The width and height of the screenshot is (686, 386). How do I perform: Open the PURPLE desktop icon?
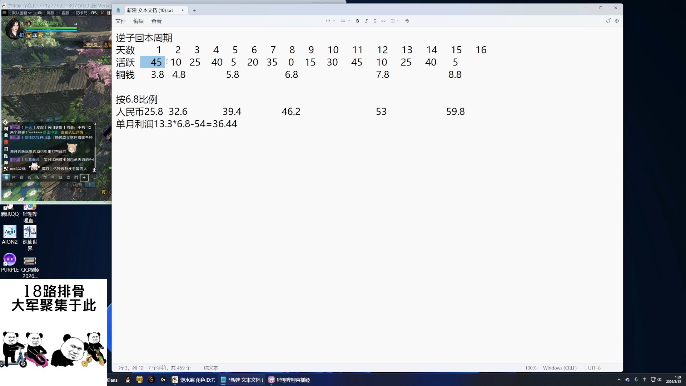pyautogui.click(x=10, y=263)
